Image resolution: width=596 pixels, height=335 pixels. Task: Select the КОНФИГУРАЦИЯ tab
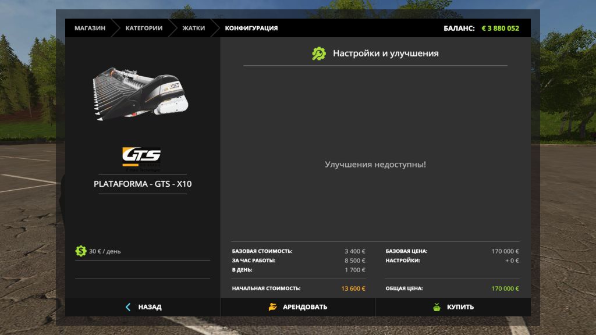point(251,28)
